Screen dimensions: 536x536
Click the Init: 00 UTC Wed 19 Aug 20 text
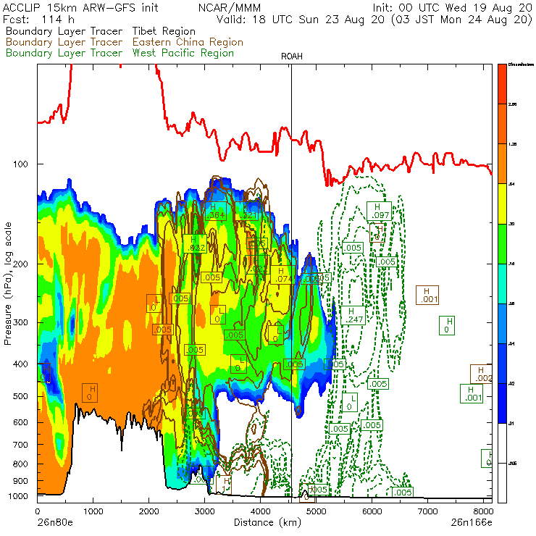452,7
